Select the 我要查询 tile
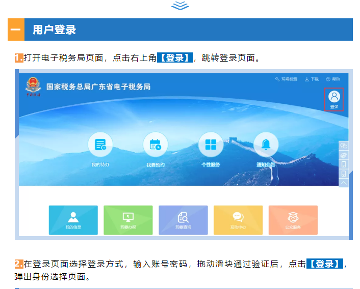360x289 pixels. click(183, 220)
